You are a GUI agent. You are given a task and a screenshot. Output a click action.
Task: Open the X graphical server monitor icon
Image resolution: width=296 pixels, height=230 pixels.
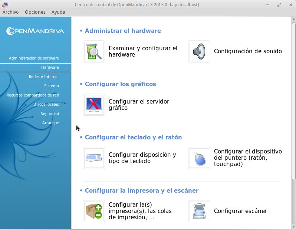pyautogui.click(x=94, y=105)
